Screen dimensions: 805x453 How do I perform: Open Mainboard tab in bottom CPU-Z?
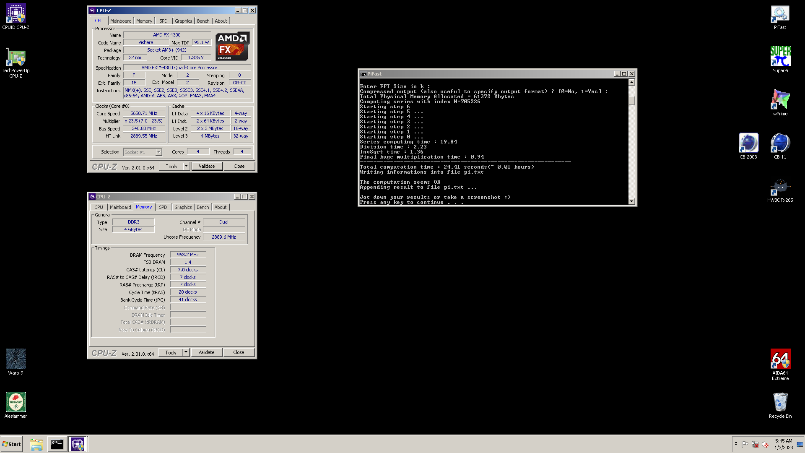click(120, 207)
